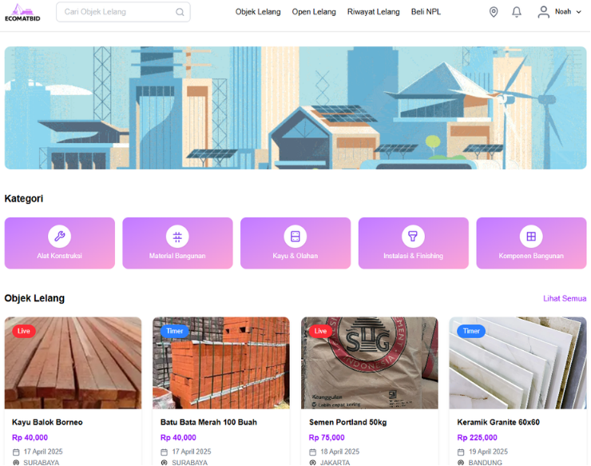Click the 18 April 2025 date
Viewport: 591px width, 466px height.
point(339,452)
